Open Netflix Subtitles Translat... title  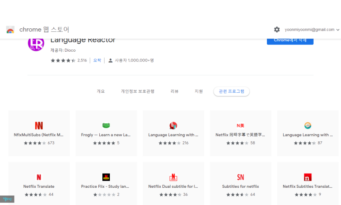click(x=307, y=186)
